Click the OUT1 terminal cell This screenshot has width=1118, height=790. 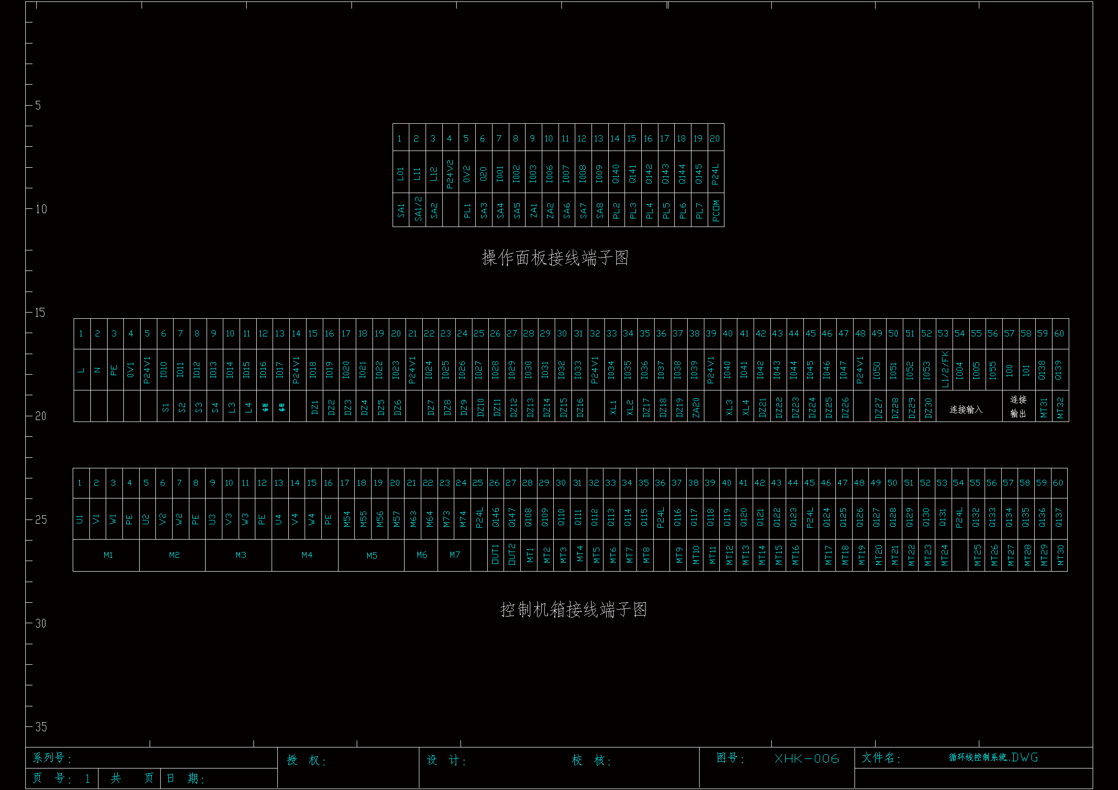[495, 555]
